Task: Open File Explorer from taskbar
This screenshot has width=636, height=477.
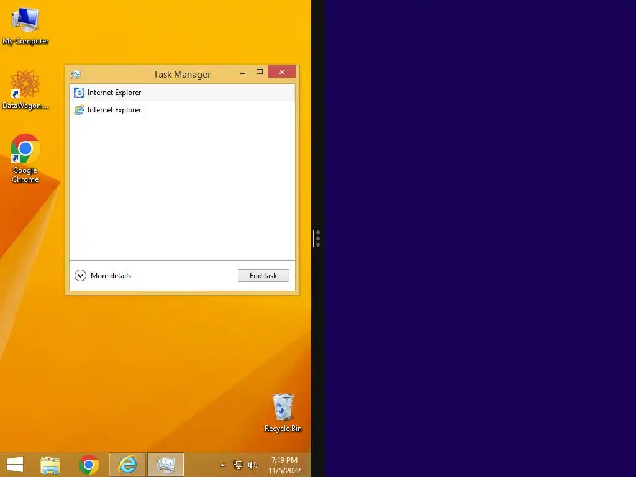Action: pyautogui.click(x=50, y=465)
